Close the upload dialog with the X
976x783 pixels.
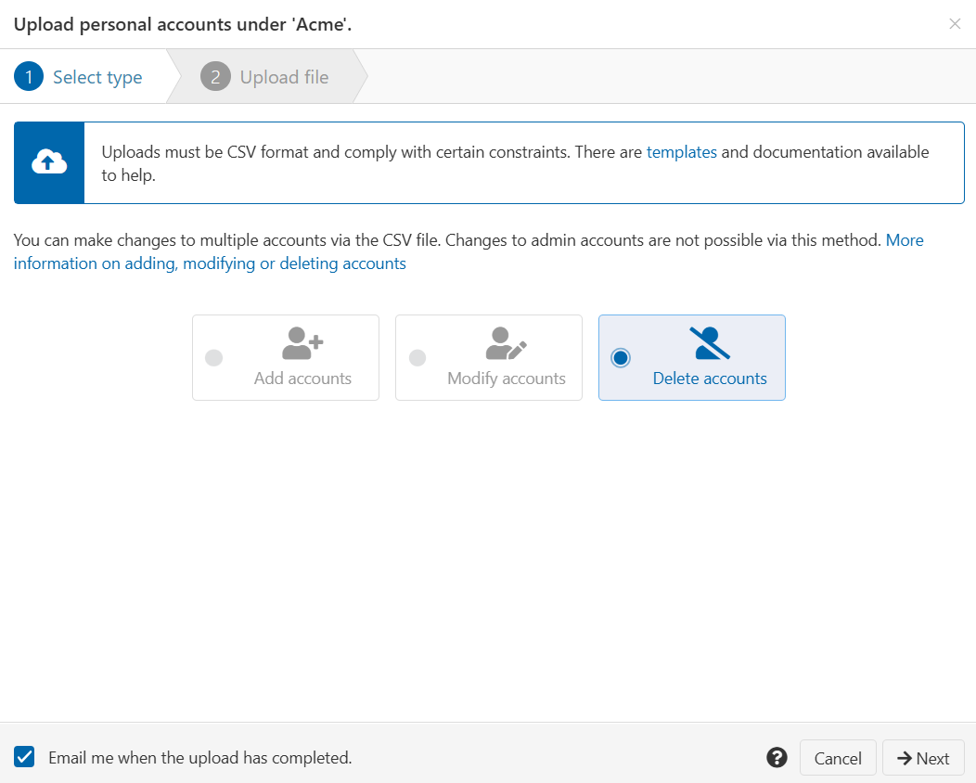955,23
